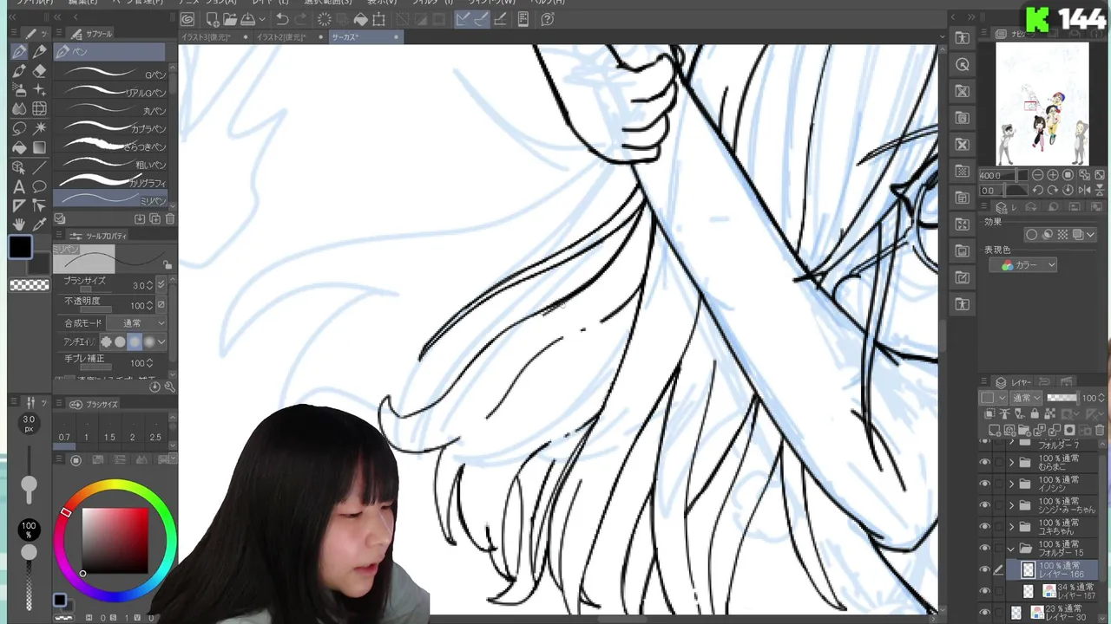
Task: Toggle visibility of レイヤー 167
Action: click(x=984, y=591)
